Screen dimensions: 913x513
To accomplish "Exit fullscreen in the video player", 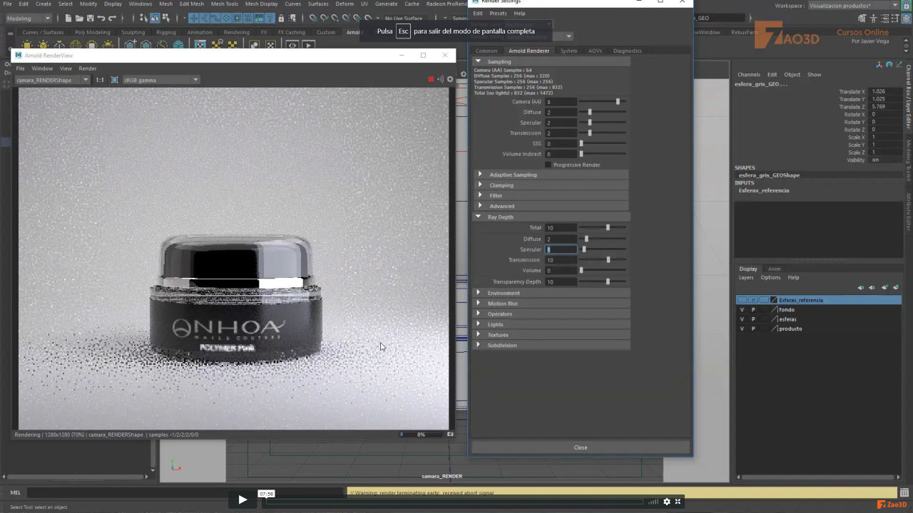I will [x=678, y=502].
